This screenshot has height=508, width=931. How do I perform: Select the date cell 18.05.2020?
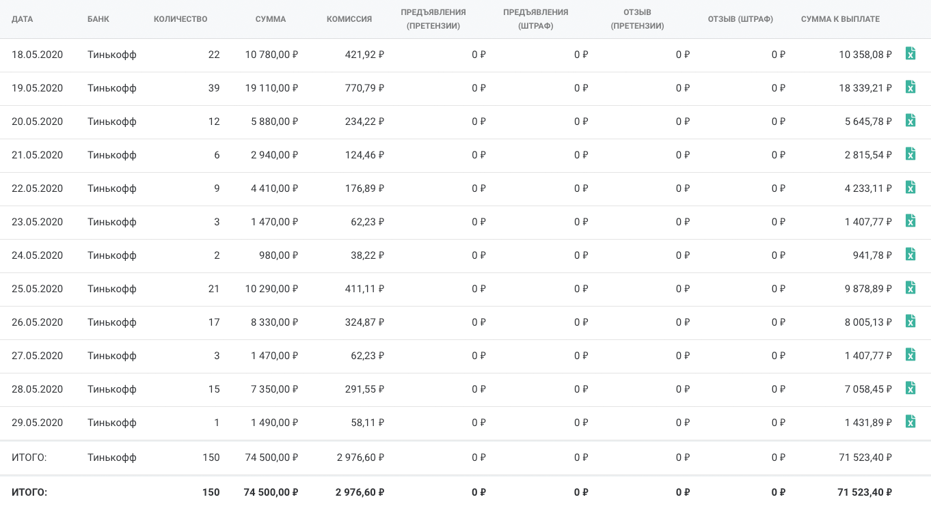[x=37, y=55]
